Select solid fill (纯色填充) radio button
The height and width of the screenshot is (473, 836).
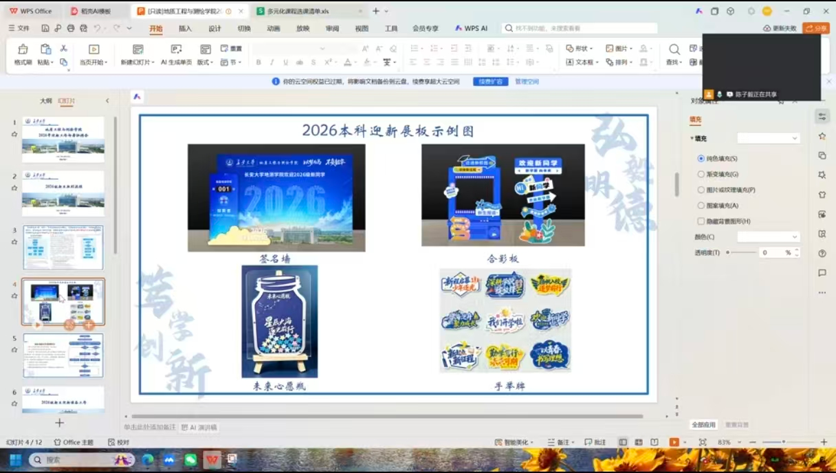pyautogui.click(x=701, y=159)
